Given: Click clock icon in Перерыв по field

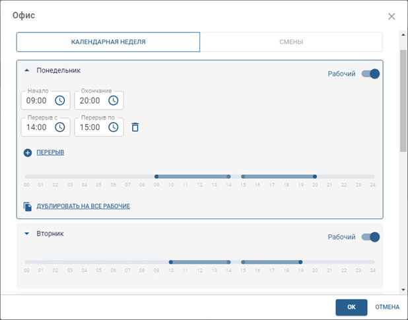Looking at the screenshot, I should 113,127.
